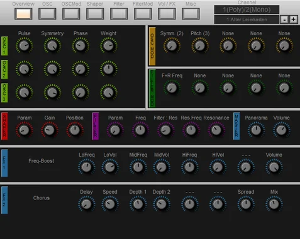
Task: Click the Pitch (3) OSC MOD knob
Action: (200, 46)
